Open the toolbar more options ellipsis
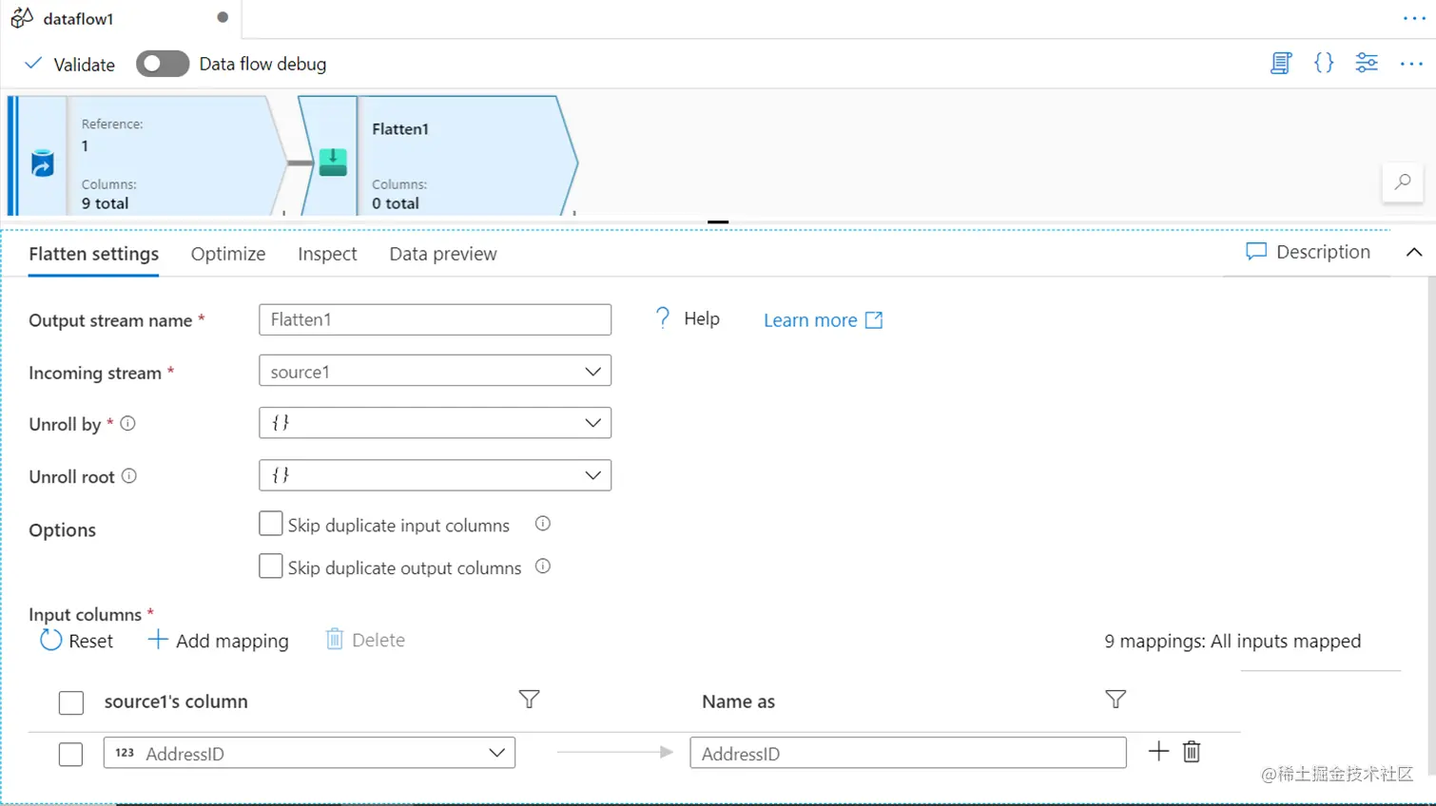The image size is (1436, 806). click(1411, 64)
